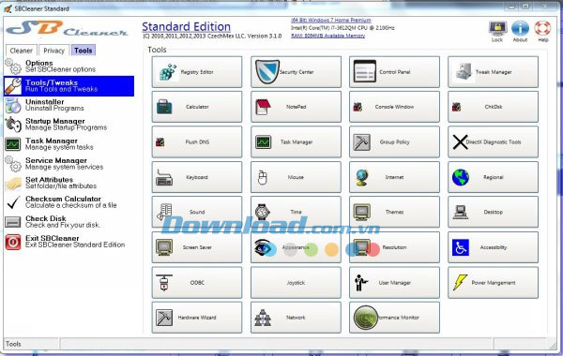Switch to the Privacy tab
The height and width of the screenshot is (356, 563).
[53, 51]
